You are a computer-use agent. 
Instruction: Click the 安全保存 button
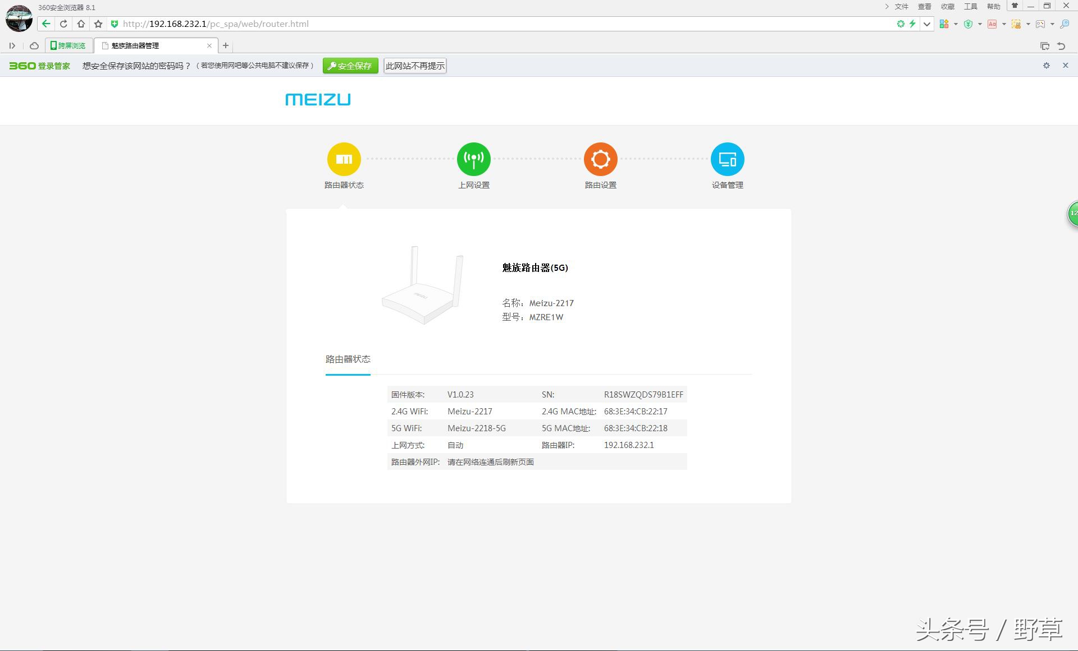pos(350,66)
